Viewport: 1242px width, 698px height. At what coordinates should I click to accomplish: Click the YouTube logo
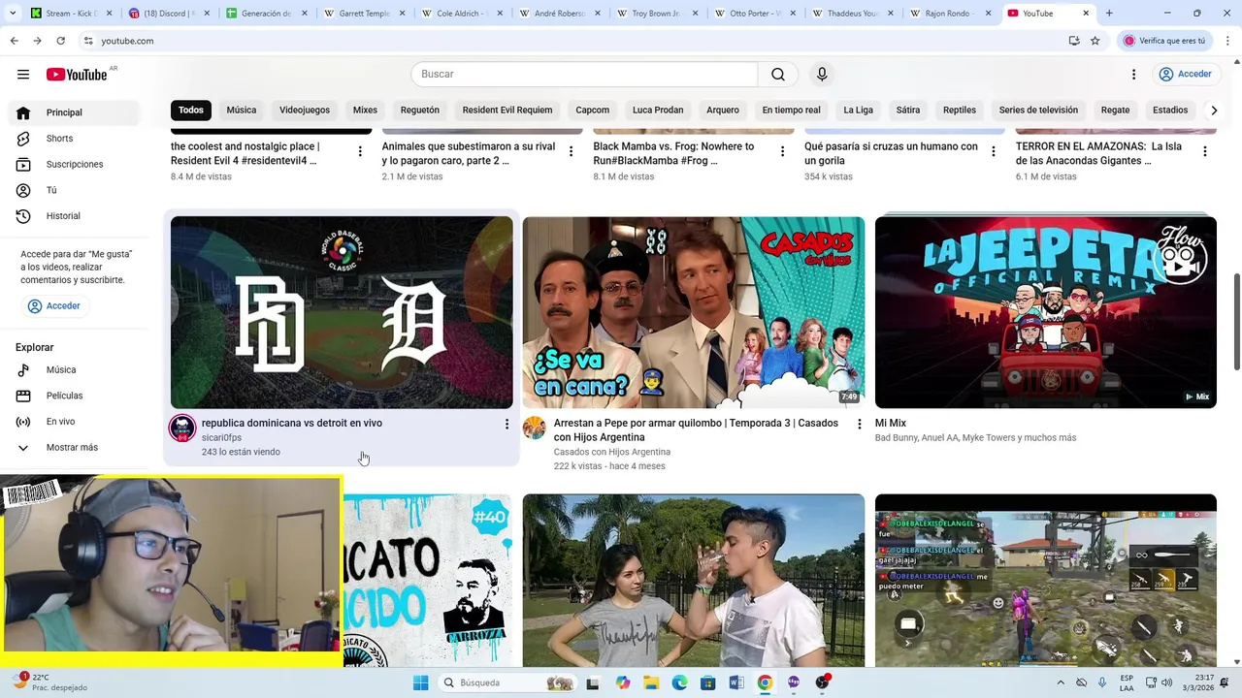point(78,75)
